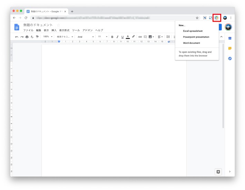Rename the 無題のドキュメント title
Image resolution: width=245 pixels, height=190 pixels.
point(38,25)
